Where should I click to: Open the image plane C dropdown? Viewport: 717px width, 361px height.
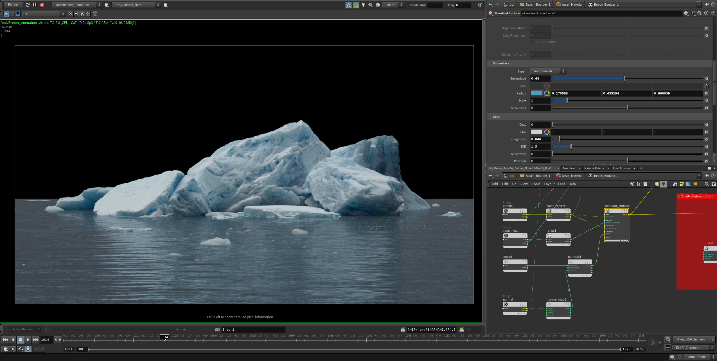44,14
